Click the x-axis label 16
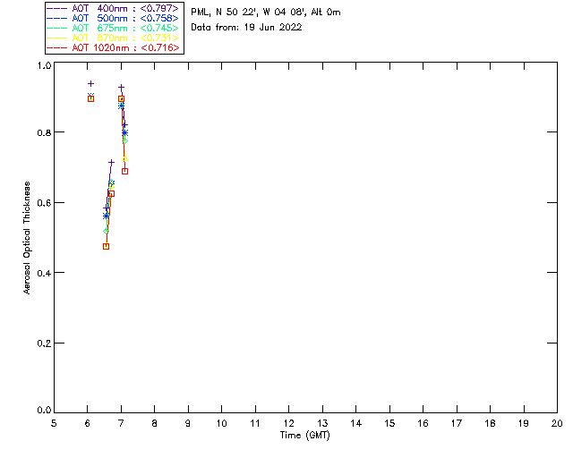The height and width of the screenshot is (458, 573). [x=423, y=423]
